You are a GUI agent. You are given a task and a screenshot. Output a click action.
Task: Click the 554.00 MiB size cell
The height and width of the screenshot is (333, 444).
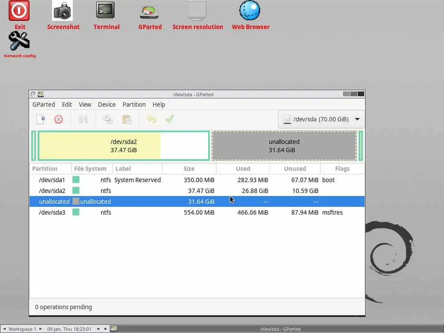(x=199, y=212)
